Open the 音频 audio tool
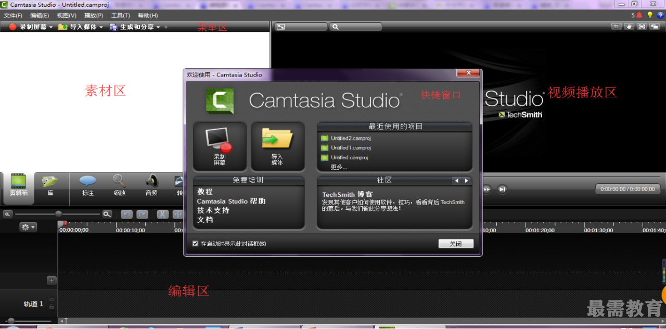 pyautogui.click(x=151, y=186)
